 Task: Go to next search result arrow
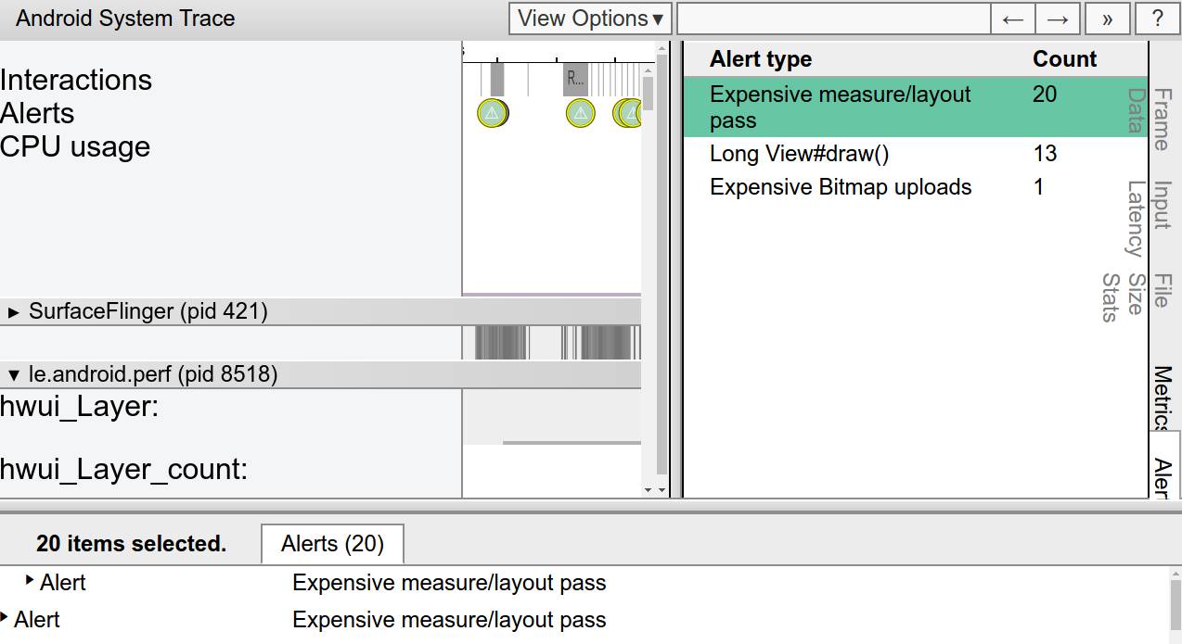point(1058,19)
